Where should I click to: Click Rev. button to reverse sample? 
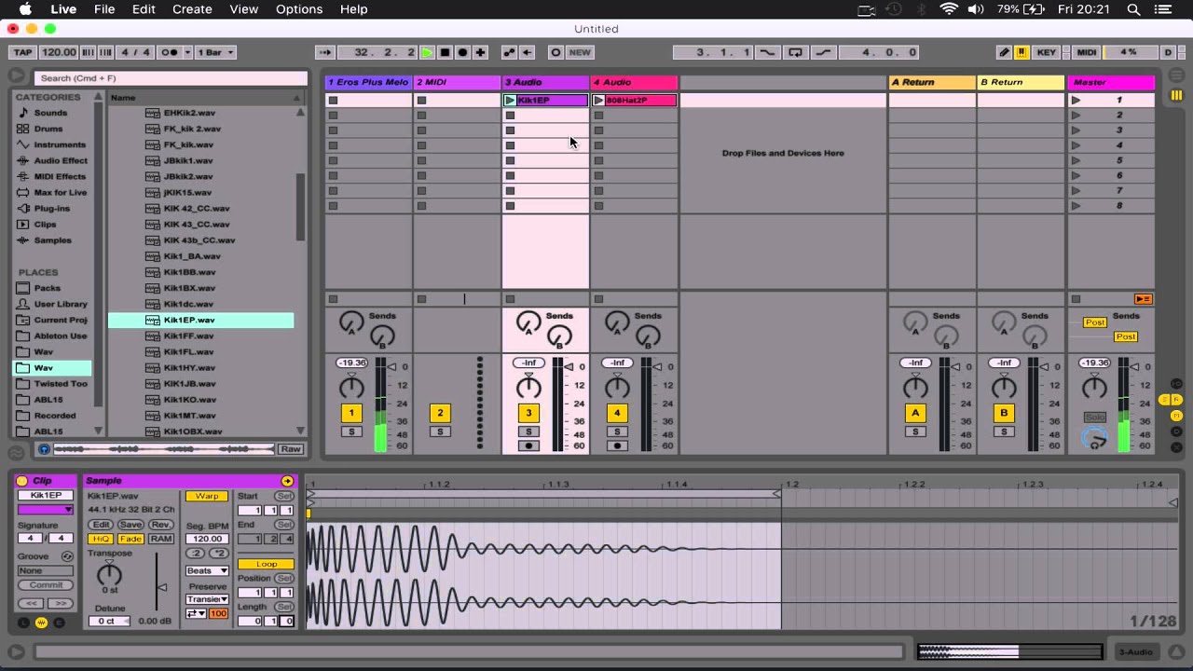(161, 525)
